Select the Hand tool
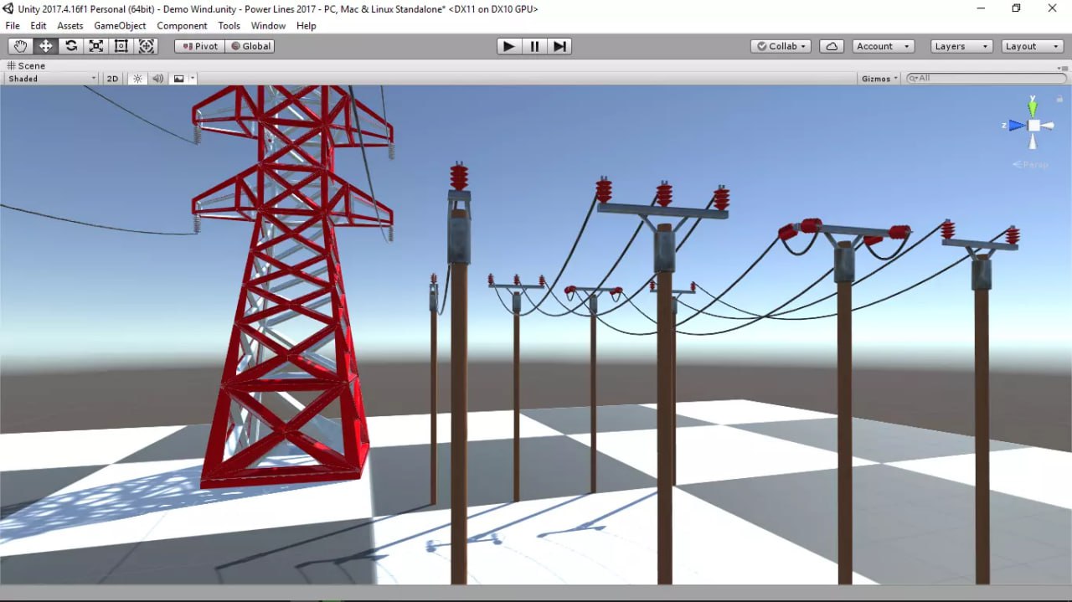The image size is (1072, 602). pos(20,46)
